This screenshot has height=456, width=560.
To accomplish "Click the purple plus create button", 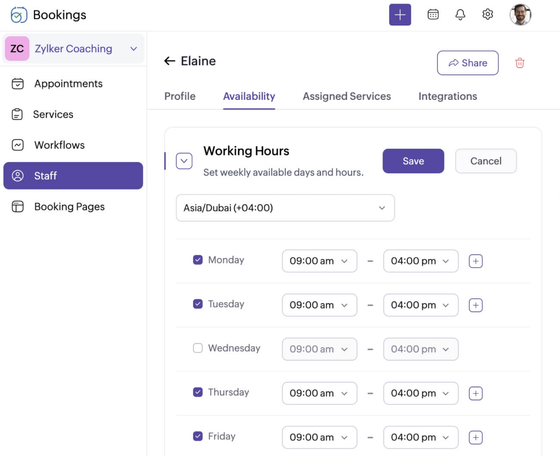I will click(400, 15).
